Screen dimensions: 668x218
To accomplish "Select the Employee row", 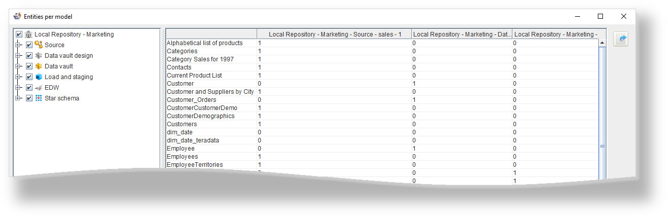I will tap(382, 149).
